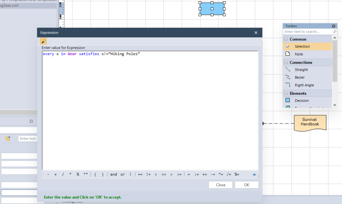Close the Toolbox panel

pos(334,26)
